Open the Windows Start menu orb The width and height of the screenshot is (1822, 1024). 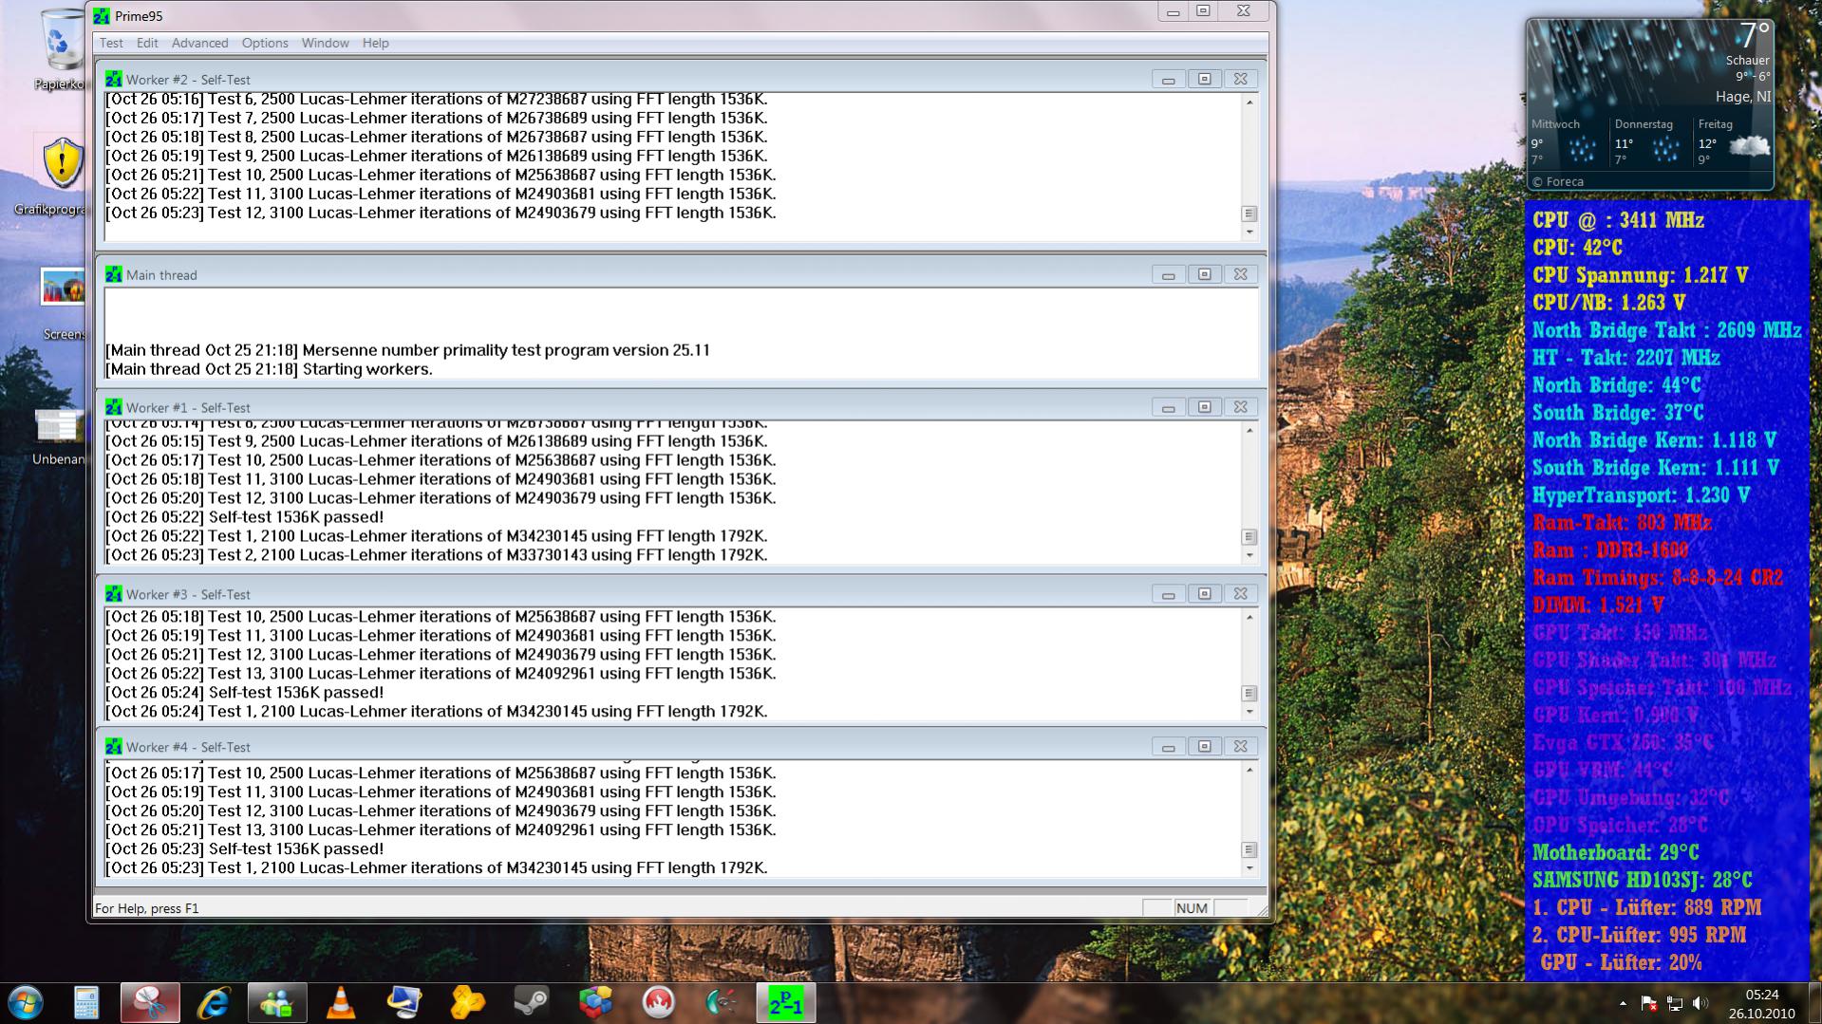pos(26,1003)
